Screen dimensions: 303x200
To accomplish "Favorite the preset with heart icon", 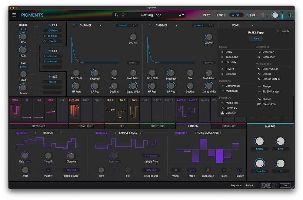I will (123, 15).
